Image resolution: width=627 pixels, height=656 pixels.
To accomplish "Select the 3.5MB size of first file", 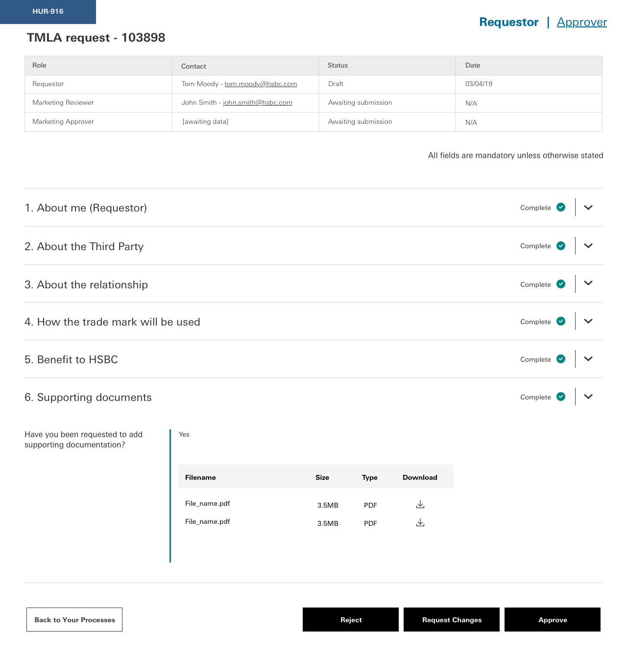I will [328, 506].
